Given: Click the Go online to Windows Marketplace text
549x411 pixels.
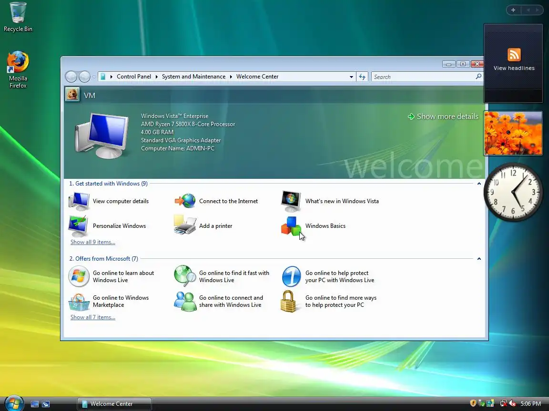Looking at the screenshot, I should [x=121, y=301].
